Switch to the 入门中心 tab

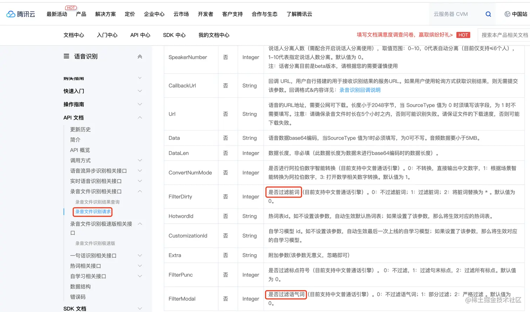107,35
